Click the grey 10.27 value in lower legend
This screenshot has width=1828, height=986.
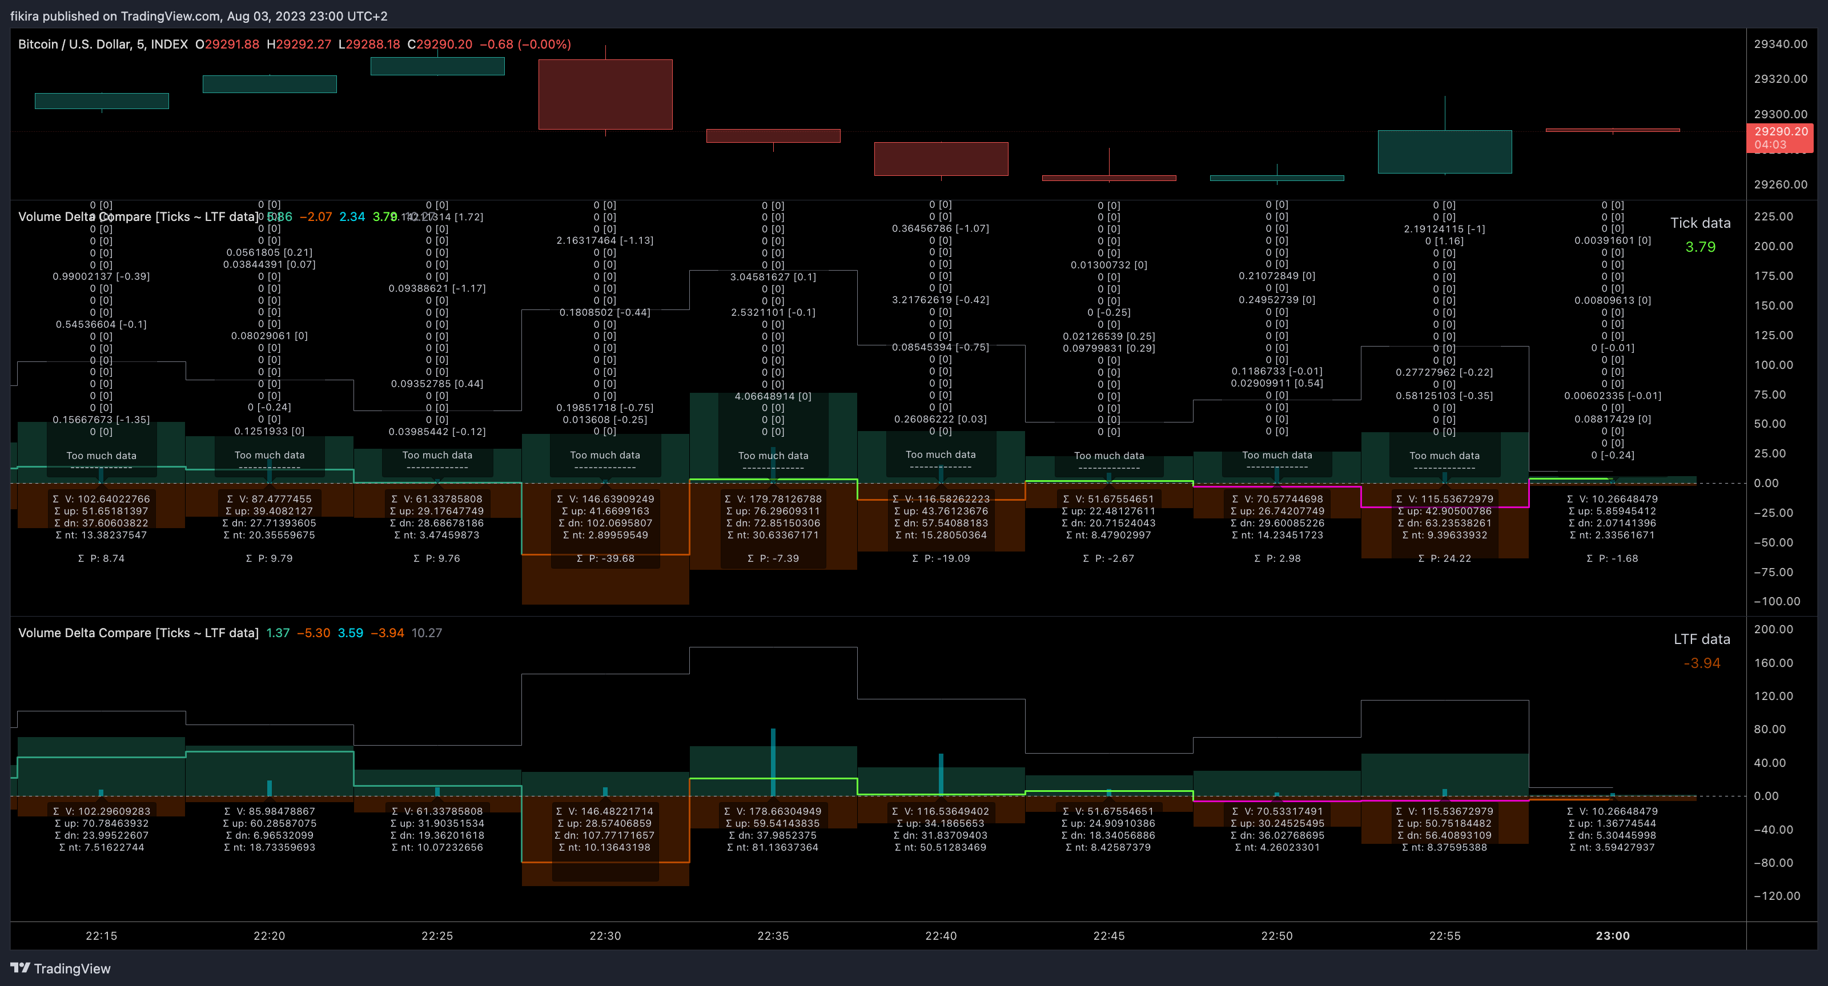[x=427, y=633]
